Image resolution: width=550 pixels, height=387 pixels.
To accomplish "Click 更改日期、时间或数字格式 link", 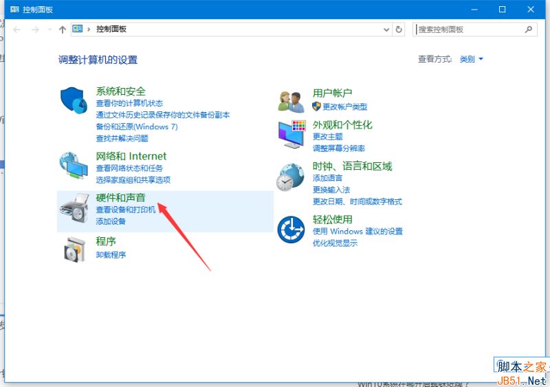I will tap(357, 201).
